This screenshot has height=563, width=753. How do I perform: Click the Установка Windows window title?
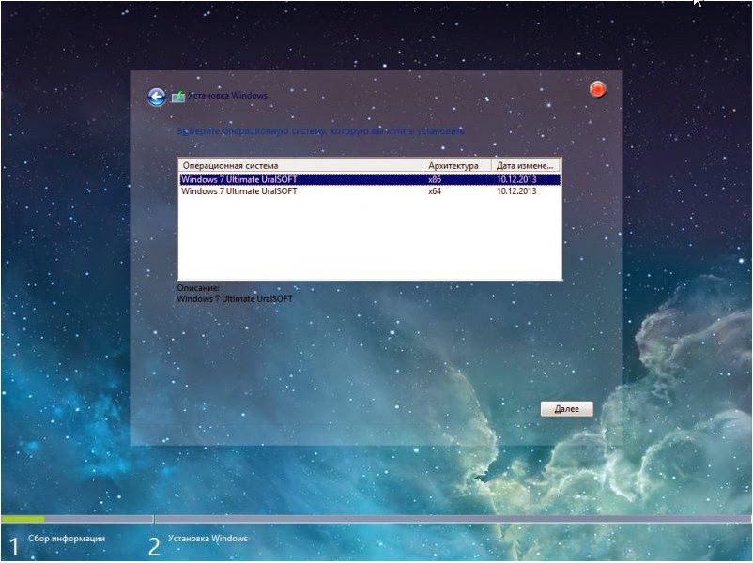click(227, 96)
